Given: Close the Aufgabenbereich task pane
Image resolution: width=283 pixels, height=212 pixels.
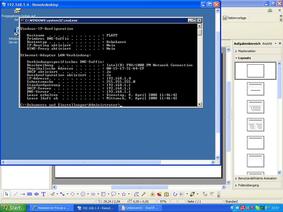Looking at the screenshot, I should (x=280, y=43).
